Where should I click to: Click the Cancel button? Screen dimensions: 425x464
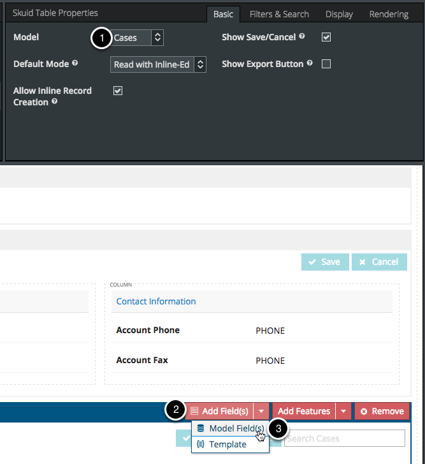coord(379,262)
